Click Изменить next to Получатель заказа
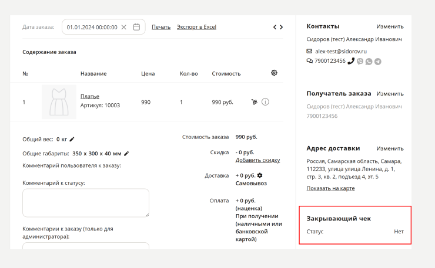 [x=390, y=94]
